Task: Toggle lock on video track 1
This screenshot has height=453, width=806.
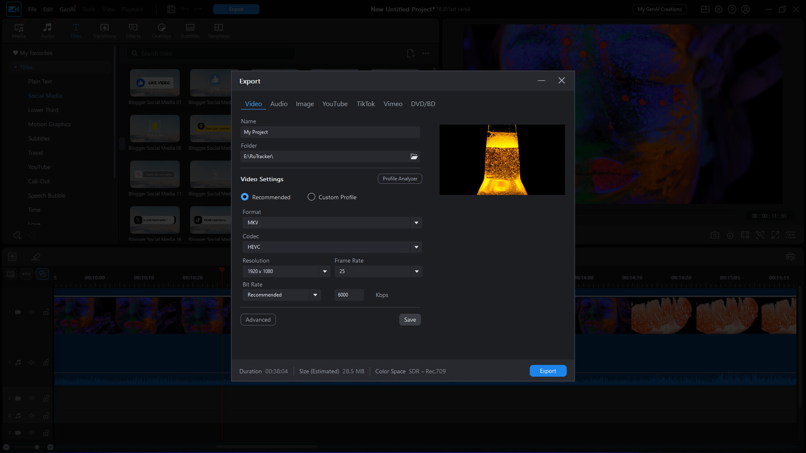Action: [x=46, y=312]
